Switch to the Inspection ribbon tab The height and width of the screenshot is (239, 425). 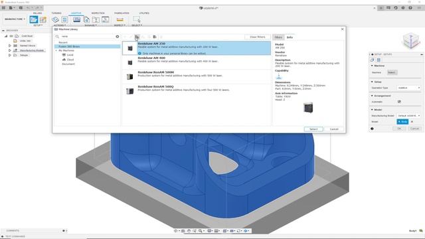point(98,13)
